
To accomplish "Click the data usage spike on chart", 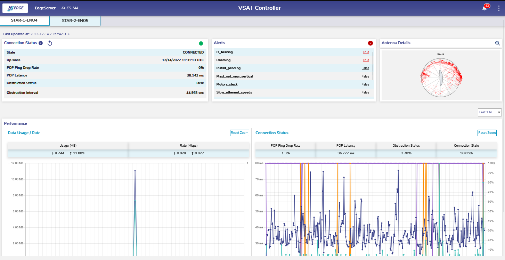I will pos(135,171).
